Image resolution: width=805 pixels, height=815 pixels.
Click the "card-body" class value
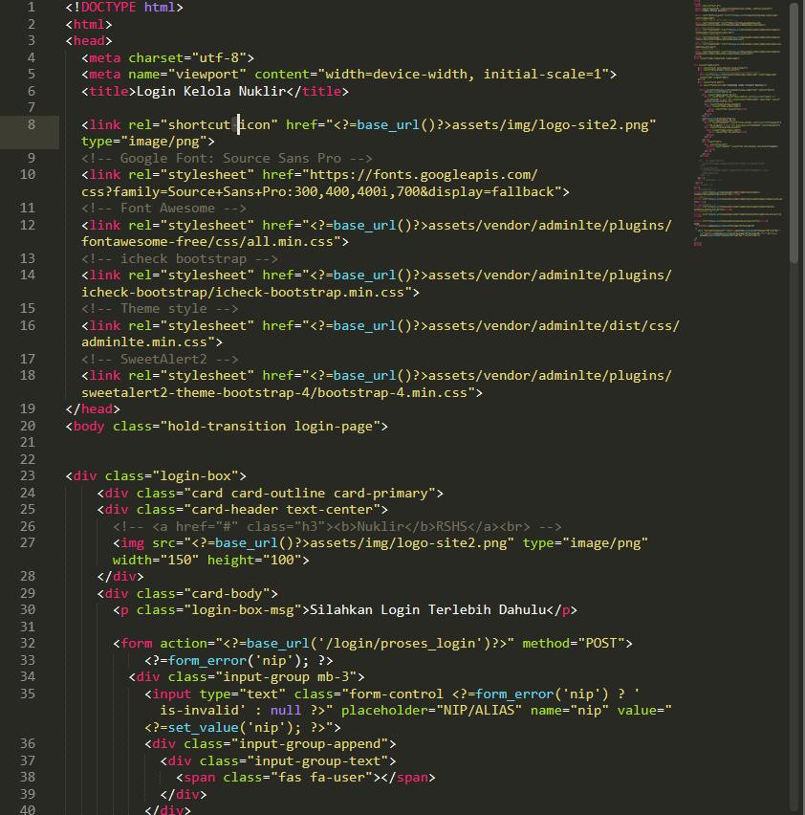pyautogui.click(x=227, y=594)
